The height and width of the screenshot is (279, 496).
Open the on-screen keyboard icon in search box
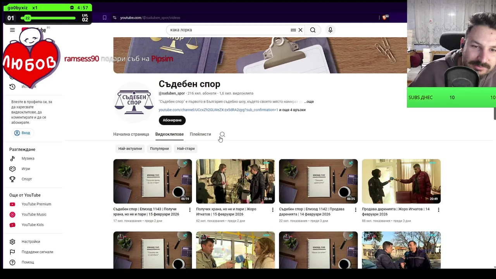click(x=293, y=30)
